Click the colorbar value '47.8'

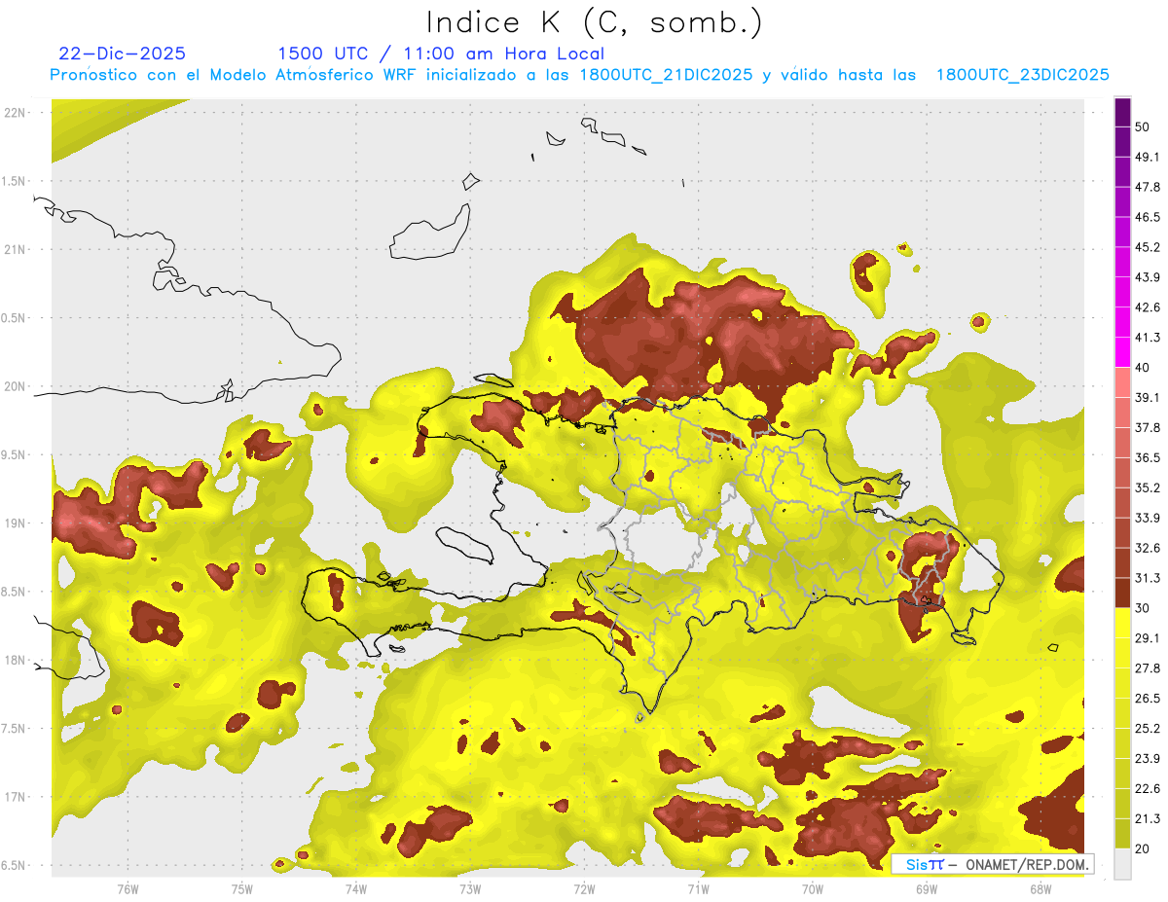click(x=1148, y=187)
